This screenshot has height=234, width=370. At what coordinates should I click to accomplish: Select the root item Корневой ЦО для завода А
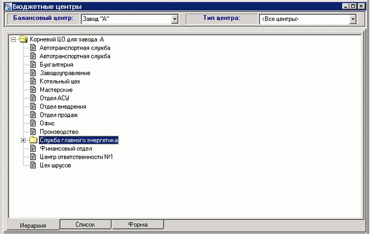click(67, 39)
